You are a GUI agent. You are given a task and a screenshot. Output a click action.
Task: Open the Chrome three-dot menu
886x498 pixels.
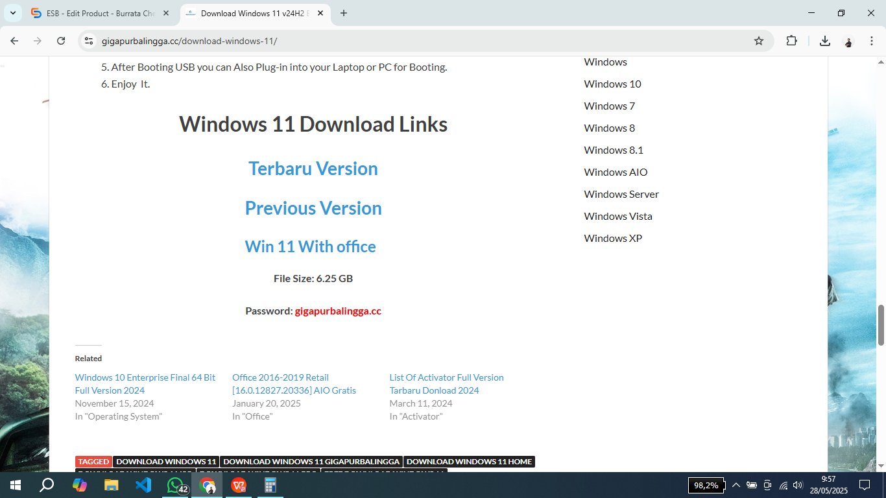tap(871, 41)
